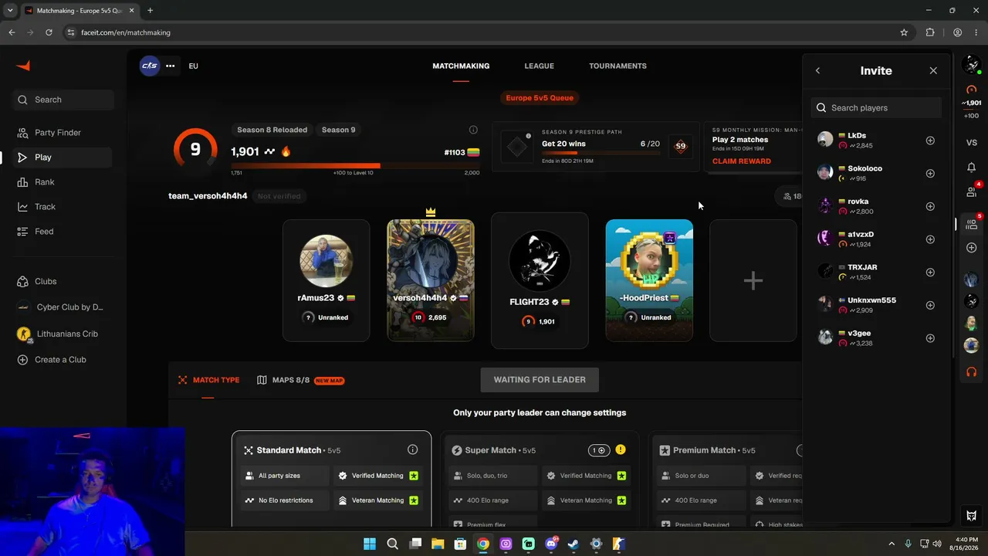Click Claim Reward for monthly mission

(742, 161)
